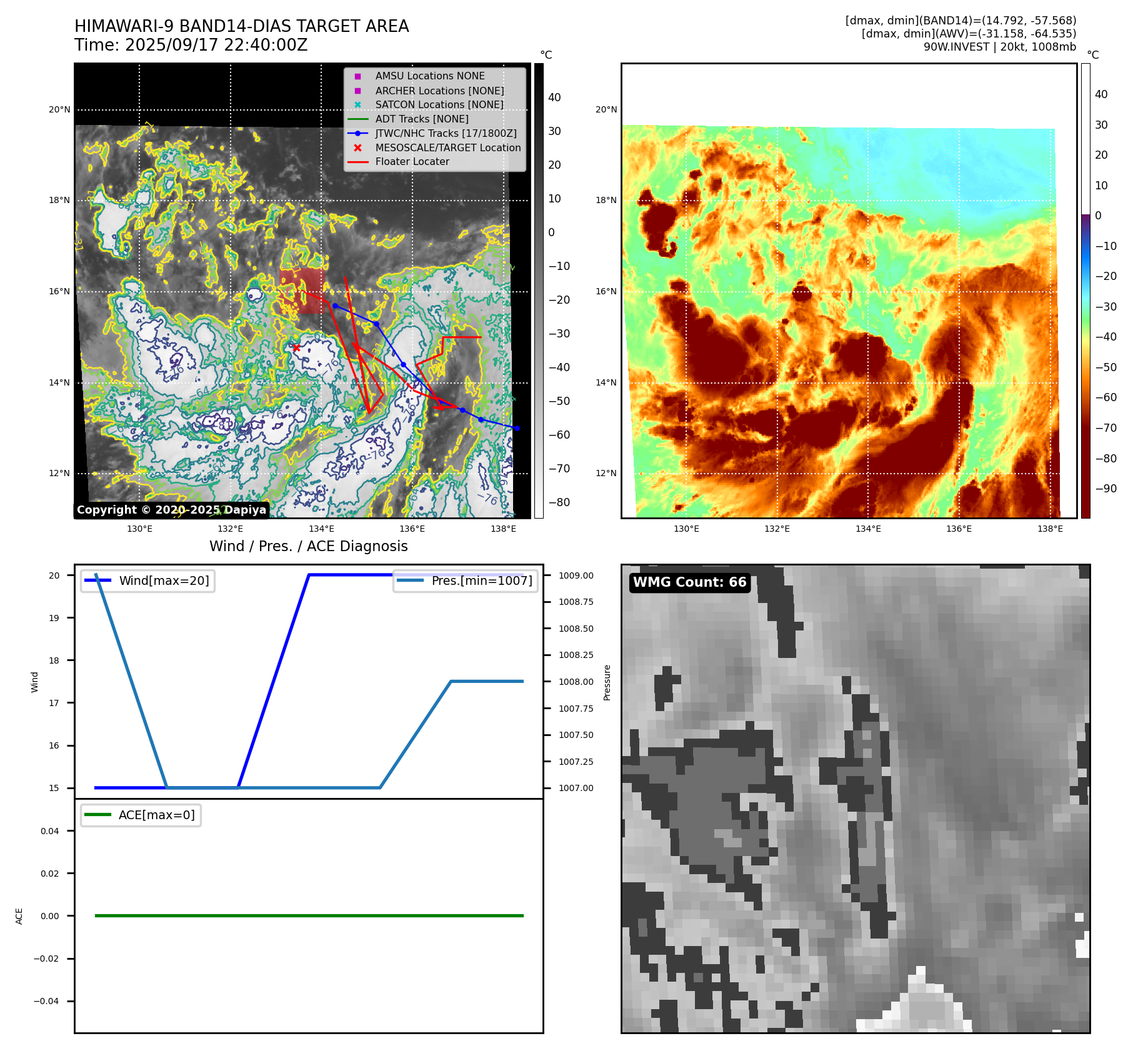Click the Pres.[min=1007] legend label
Image resolution: width=1133 pixels, height=1056 pixels.
482,580
